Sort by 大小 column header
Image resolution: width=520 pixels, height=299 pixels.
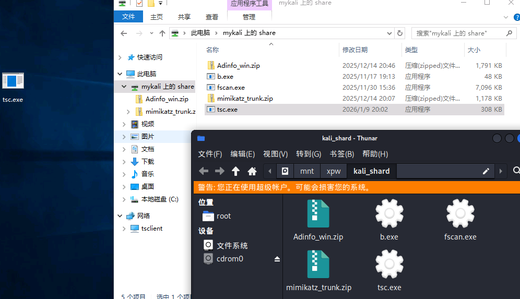pos(474,50)
